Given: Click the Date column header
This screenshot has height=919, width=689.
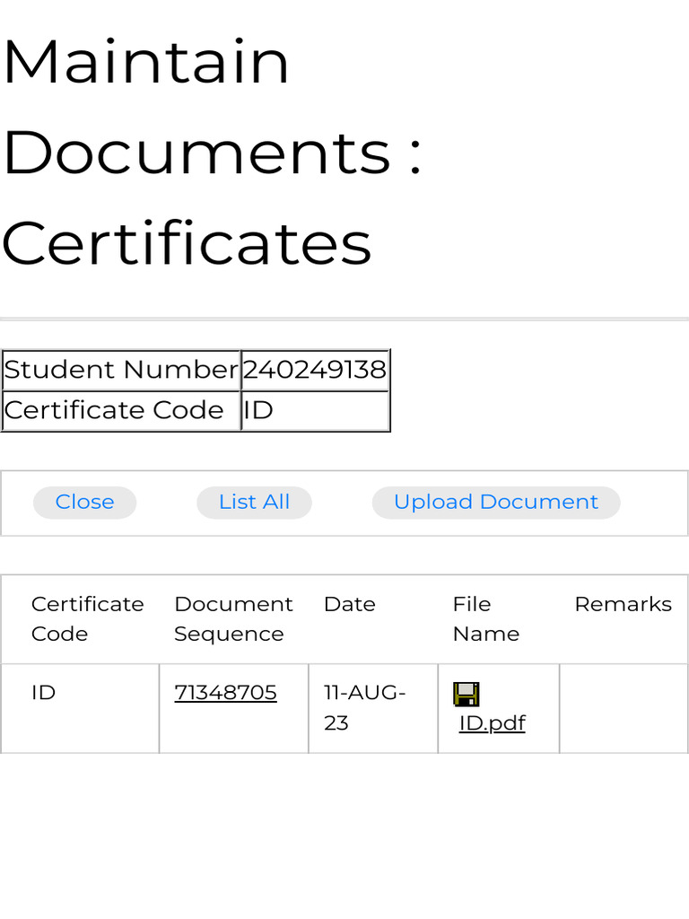Looking at the screenshot, I should [x=350, y=604].
